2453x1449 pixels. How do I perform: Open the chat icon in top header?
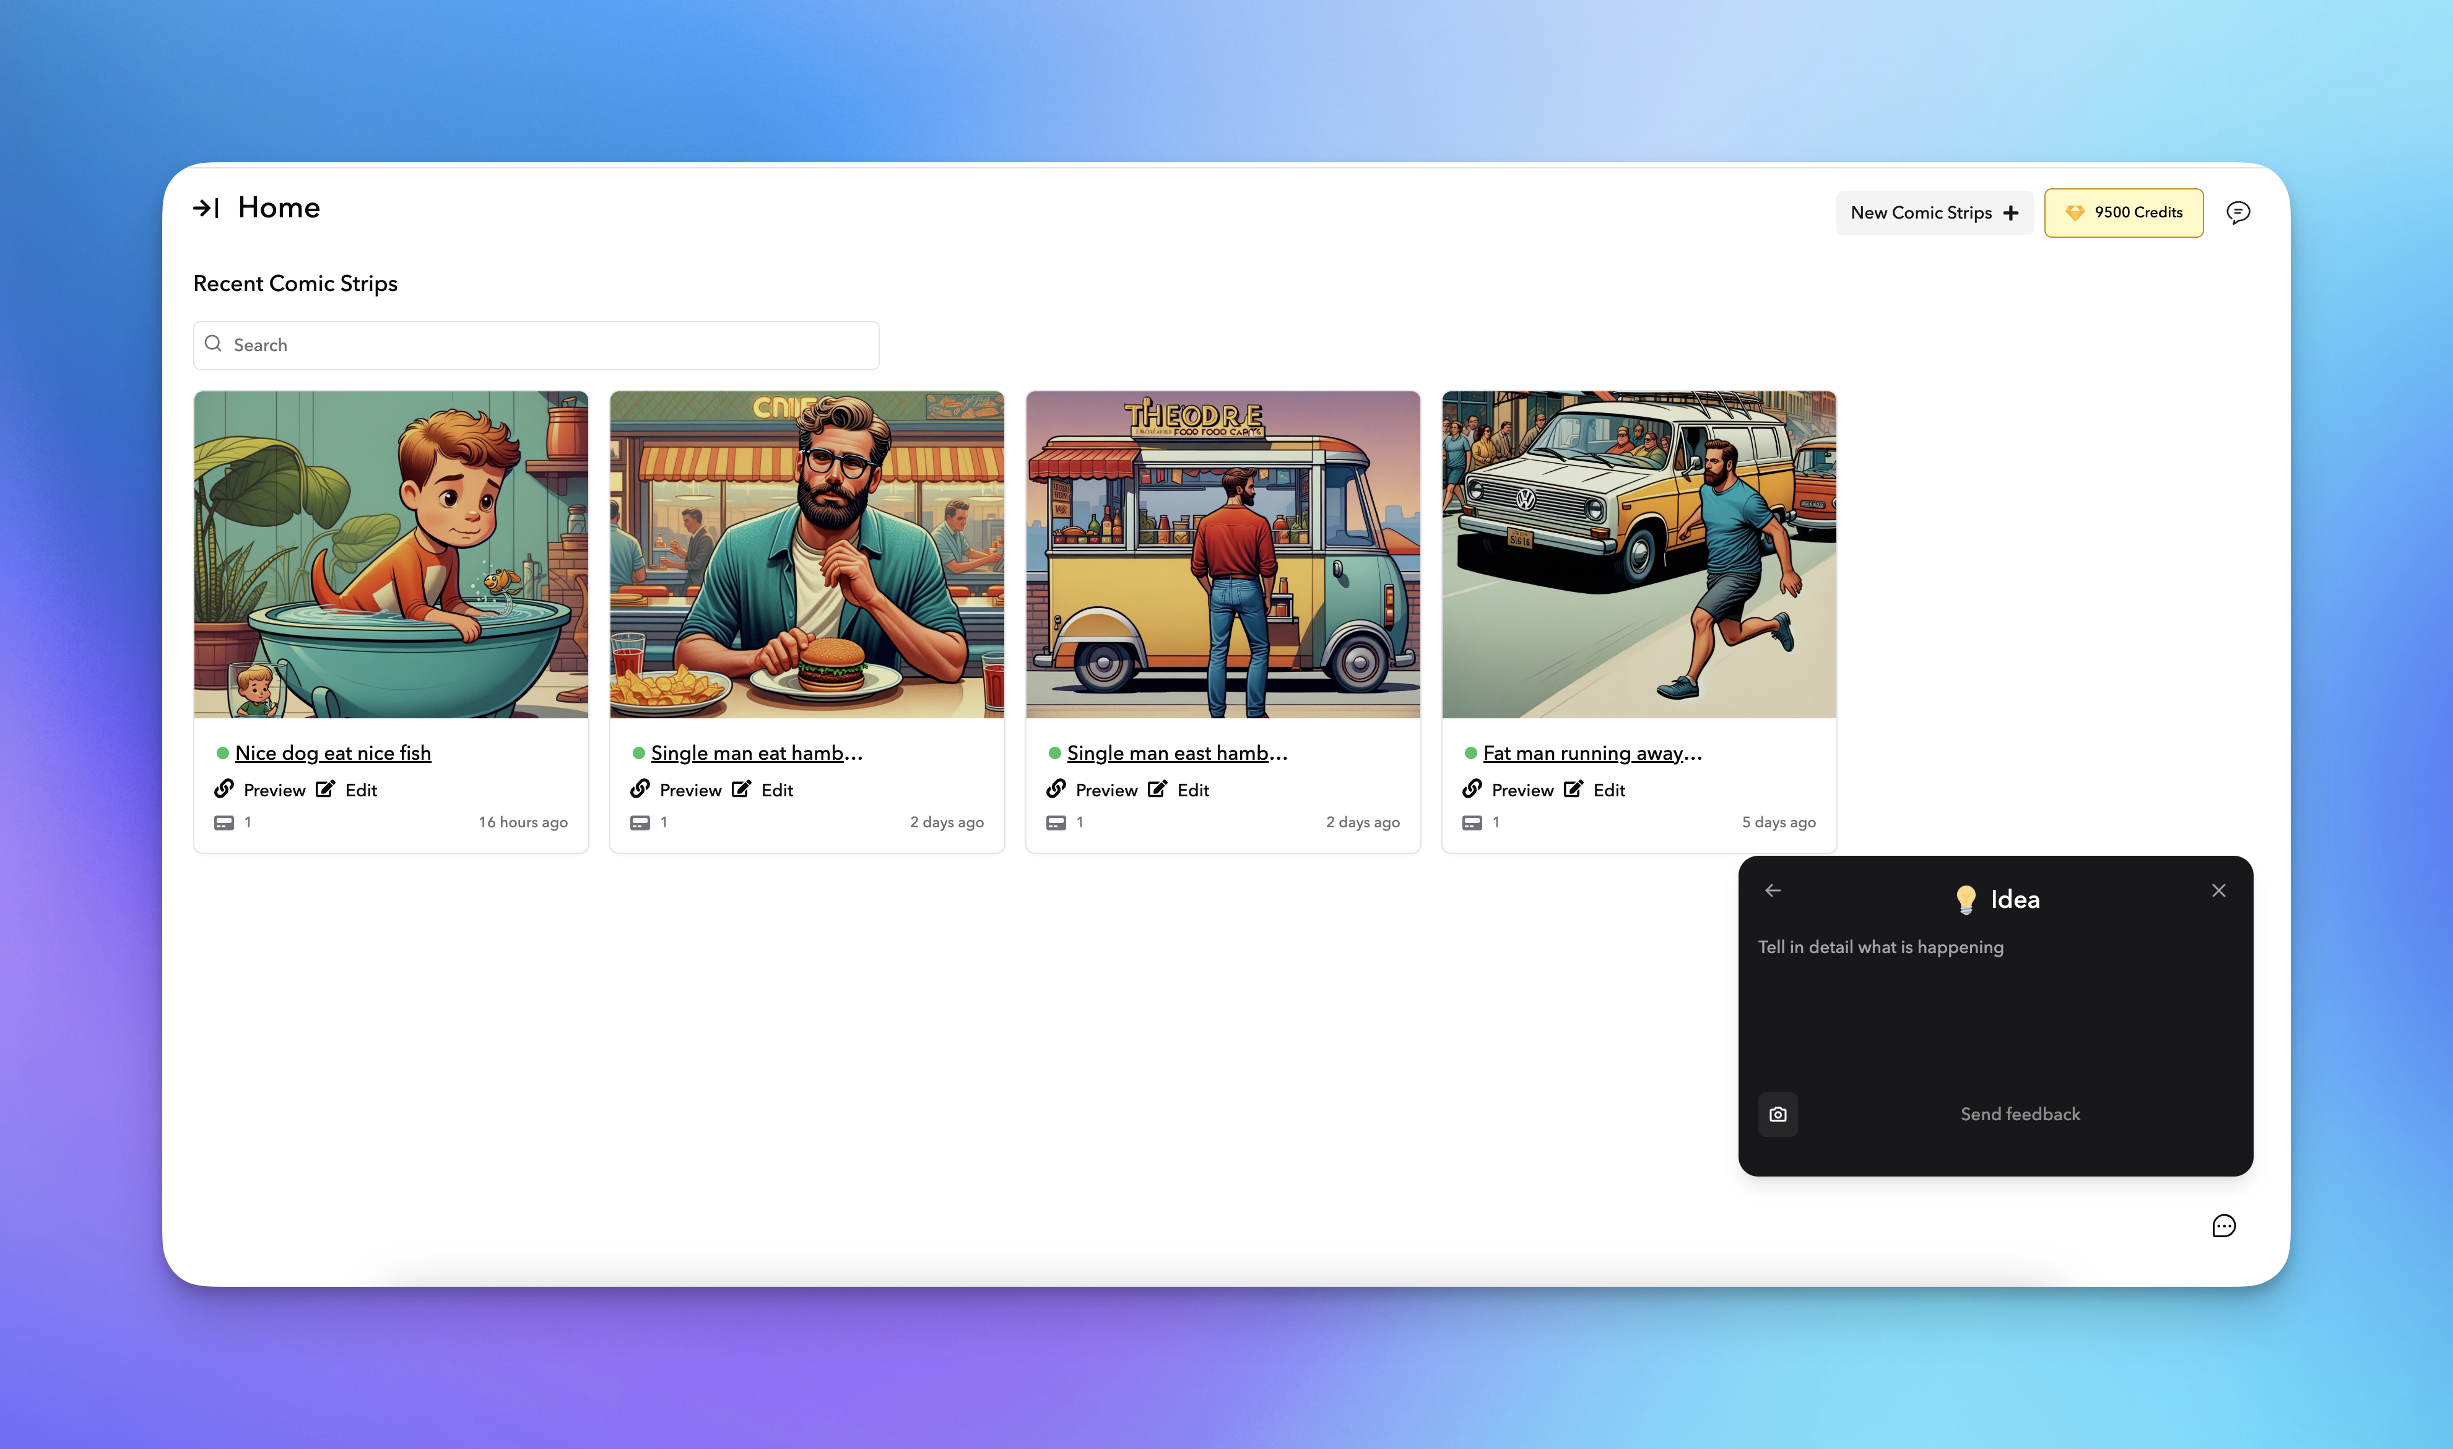click(x=2238, y=213)
